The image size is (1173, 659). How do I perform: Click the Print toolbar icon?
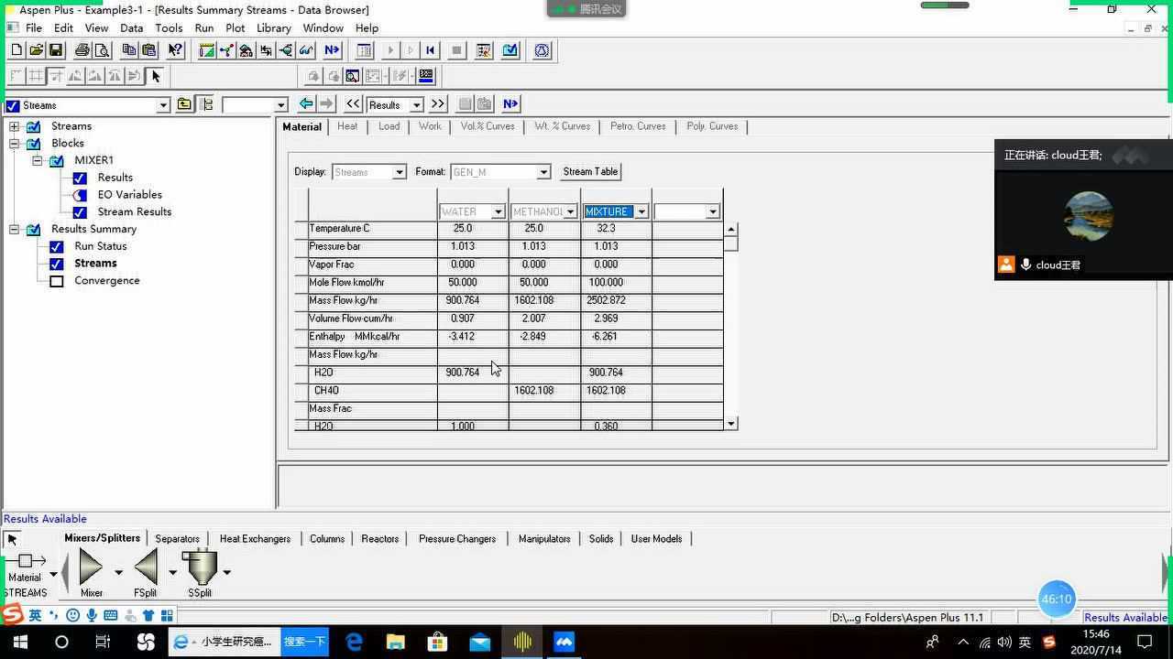pyautogui.click(x=82, y=50)
